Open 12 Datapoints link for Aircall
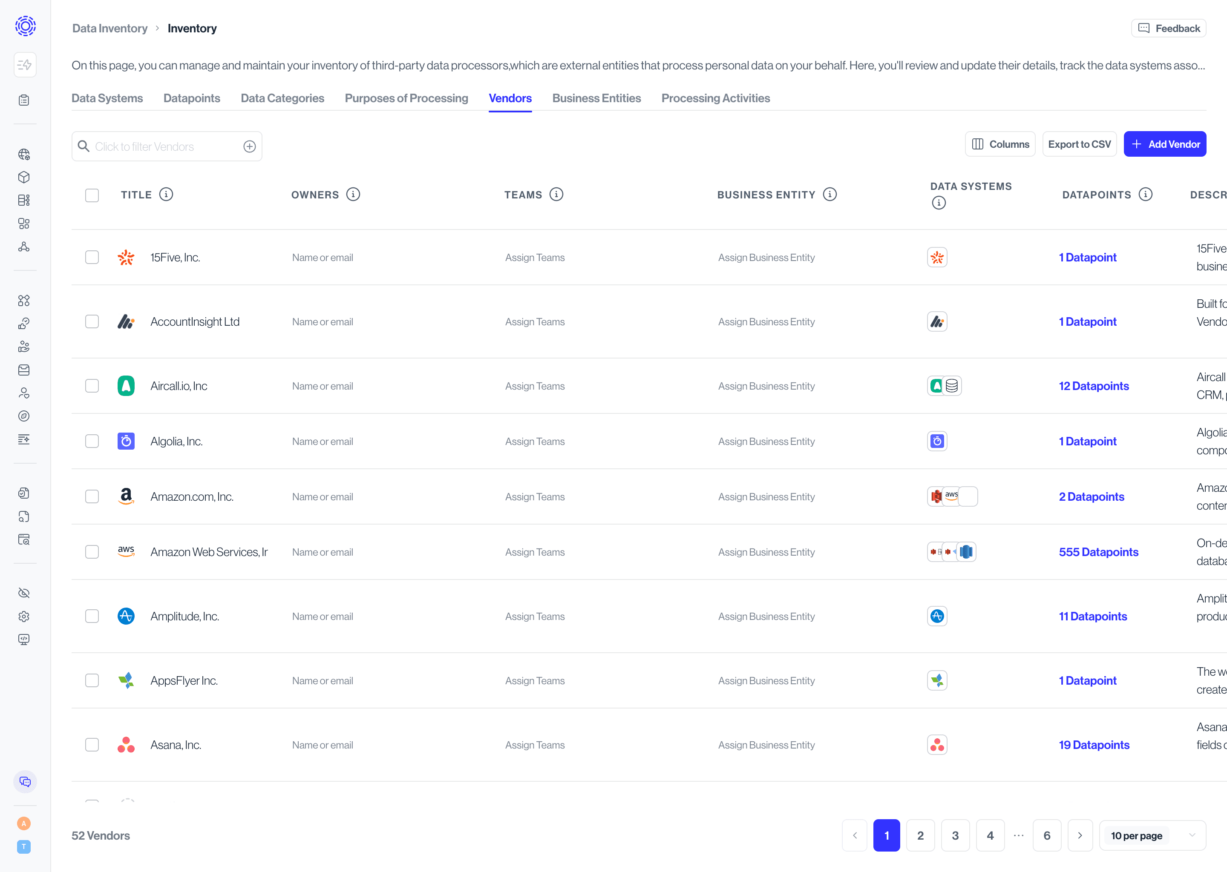 [x=1093, y=386]
